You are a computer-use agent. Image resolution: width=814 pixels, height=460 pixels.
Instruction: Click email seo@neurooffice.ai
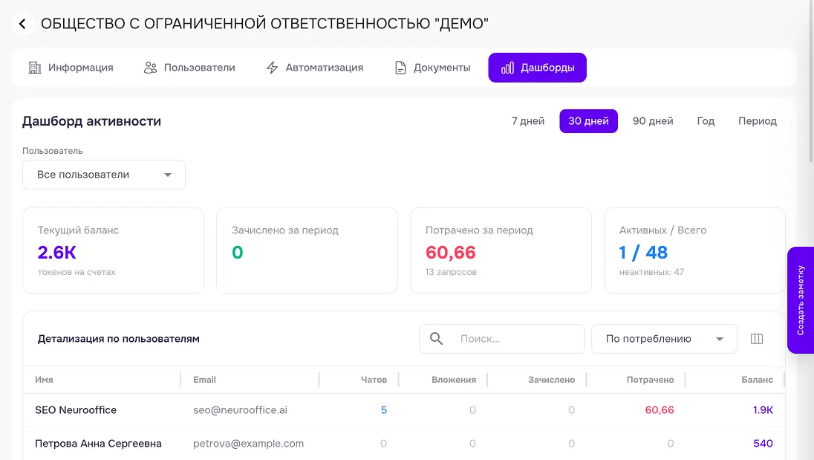coord(240,410)
